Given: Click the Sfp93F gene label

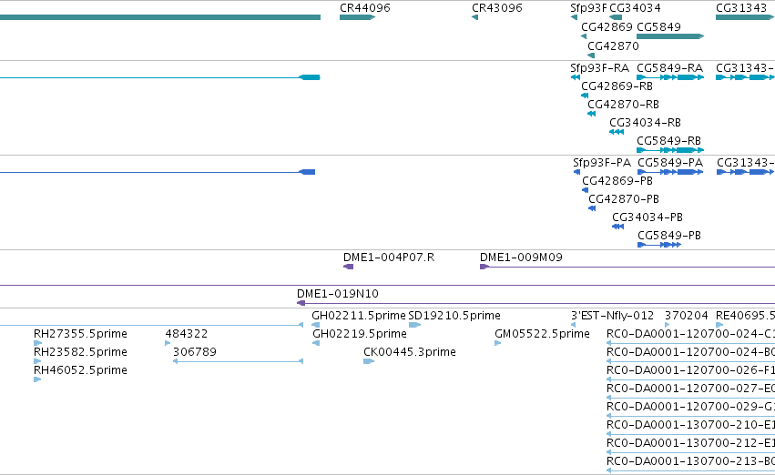Looking at the screenshot, I should coord(588,8).
